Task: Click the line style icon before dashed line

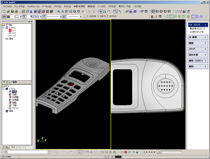Action: tap(44, 16)
